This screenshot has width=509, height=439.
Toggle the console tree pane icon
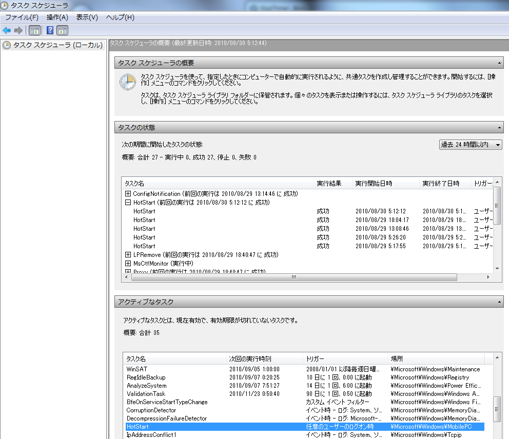[35, 30]
